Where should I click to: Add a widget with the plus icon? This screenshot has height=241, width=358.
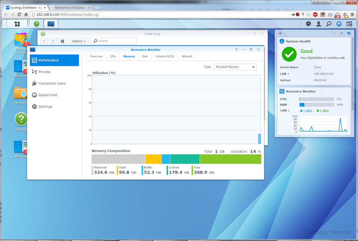click(x=280, y=33)
